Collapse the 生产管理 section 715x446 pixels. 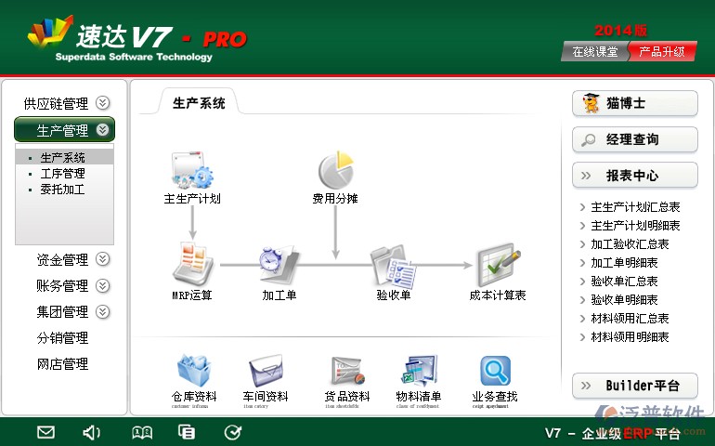pos(103,130)
